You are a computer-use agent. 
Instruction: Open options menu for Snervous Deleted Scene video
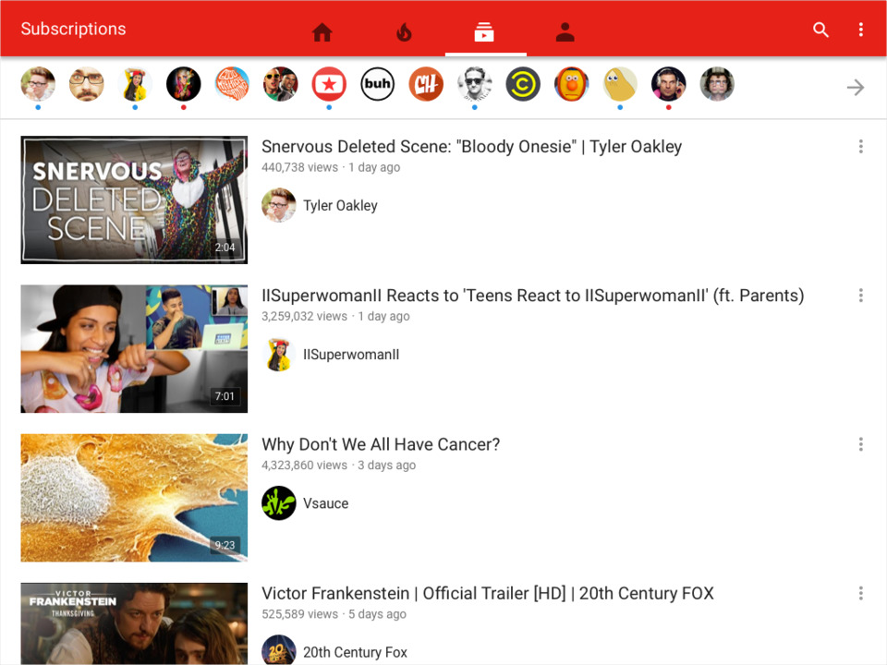(860, 147)
